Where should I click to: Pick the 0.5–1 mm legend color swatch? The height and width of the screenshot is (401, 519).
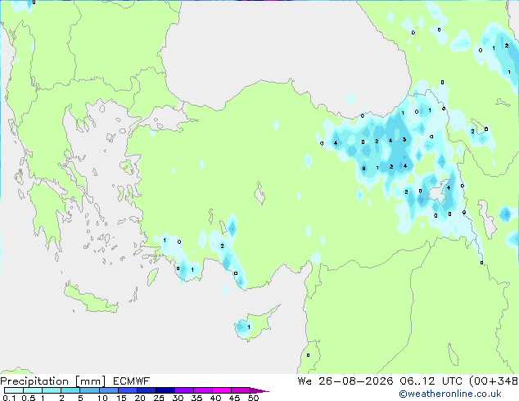click(x=33, y=390)
